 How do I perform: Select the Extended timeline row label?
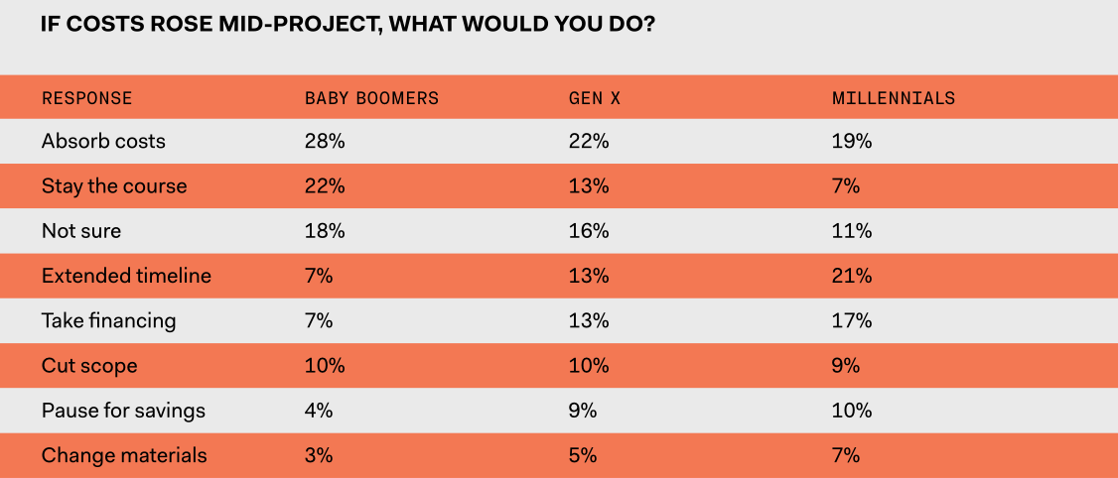pyautogui.click(x=126, y=276)
